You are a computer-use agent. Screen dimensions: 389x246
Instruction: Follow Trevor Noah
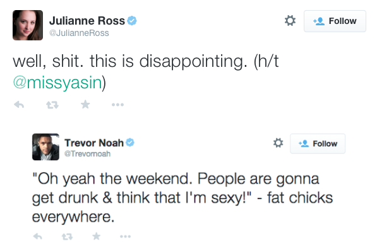(x=318, y=144)
